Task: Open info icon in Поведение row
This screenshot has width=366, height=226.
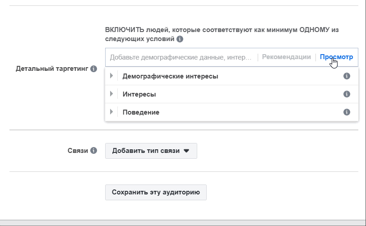Action: pos(347,112)
